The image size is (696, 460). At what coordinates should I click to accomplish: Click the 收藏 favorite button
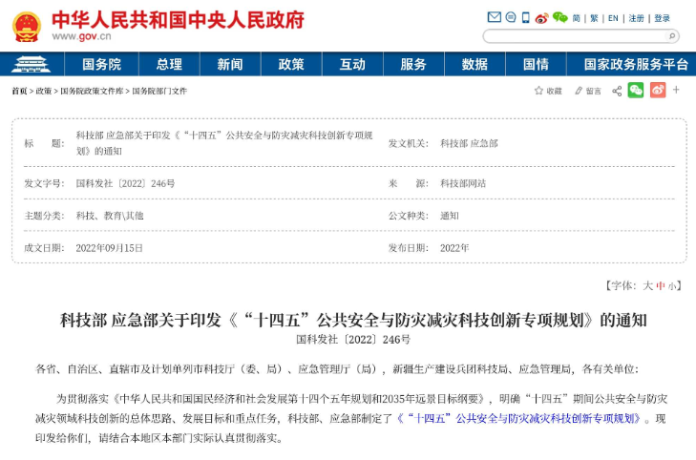548,91
